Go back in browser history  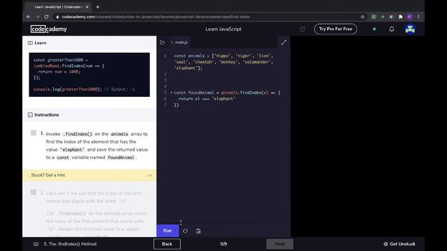[x=28, y=17]
